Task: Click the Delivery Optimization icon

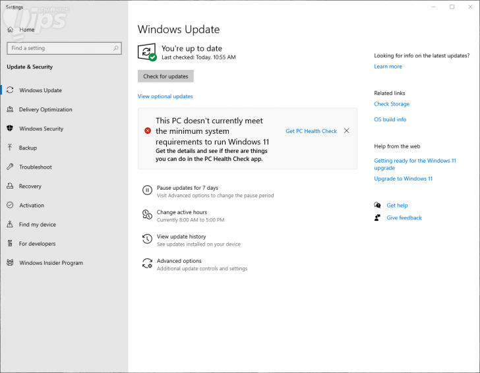Action: [10, 109]
